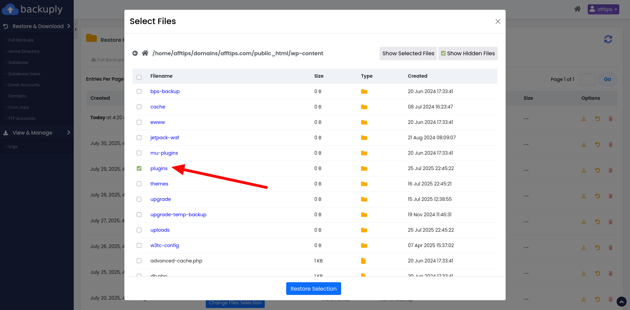Check the themes folder checkbox

(139, 184)
